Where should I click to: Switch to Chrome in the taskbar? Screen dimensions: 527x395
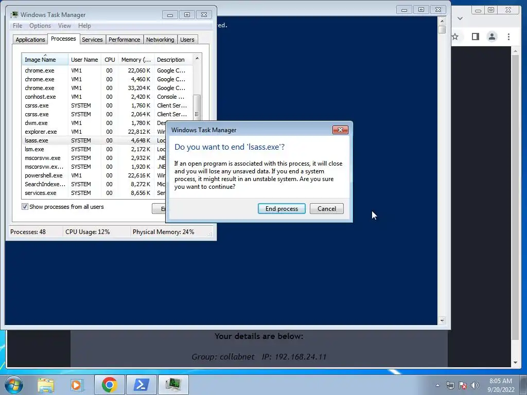click(x=109, y=385)
